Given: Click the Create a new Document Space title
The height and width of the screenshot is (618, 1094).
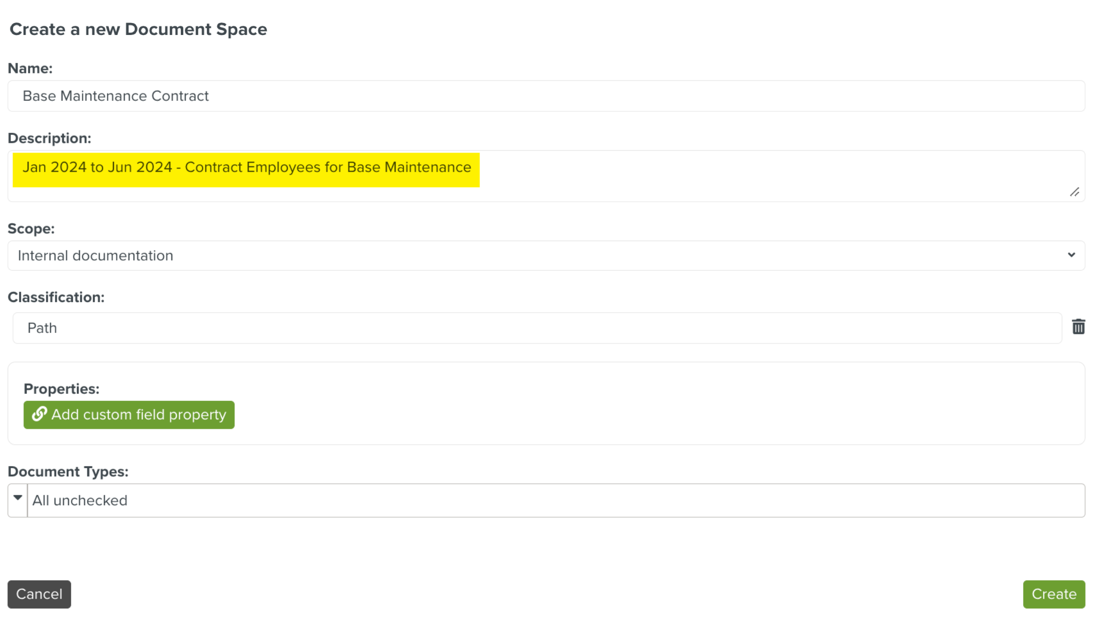Looking at the screenshot, I should point(138,29).
